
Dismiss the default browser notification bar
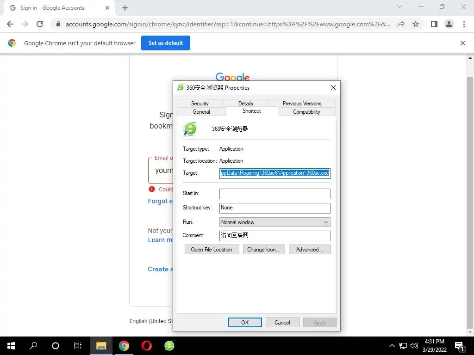click(x=463, y=43)
